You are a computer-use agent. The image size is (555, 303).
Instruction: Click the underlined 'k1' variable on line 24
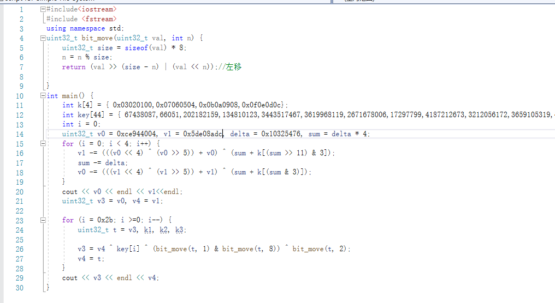pyautogui.click(x=148, y=230)
